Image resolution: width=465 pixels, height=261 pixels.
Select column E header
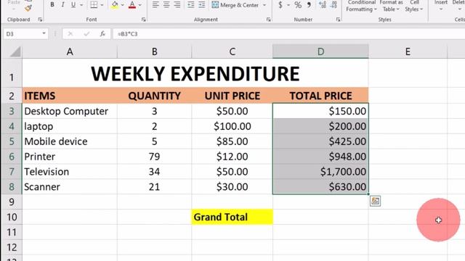pyautogui.click(x=408, y=51)
